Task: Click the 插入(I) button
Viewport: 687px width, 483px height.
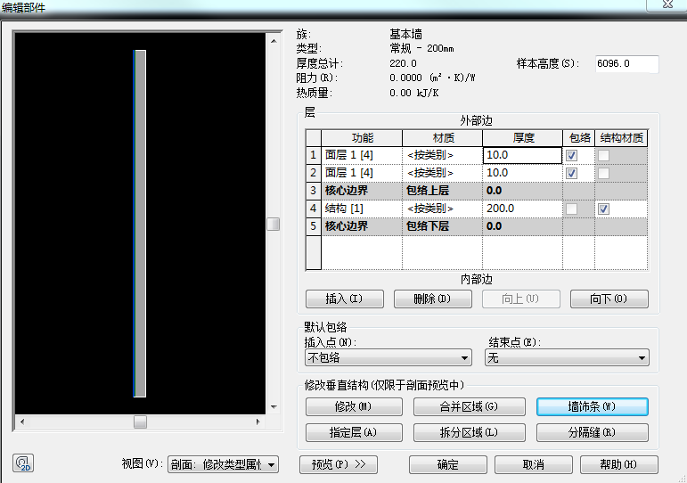Action: click(344, 299)
